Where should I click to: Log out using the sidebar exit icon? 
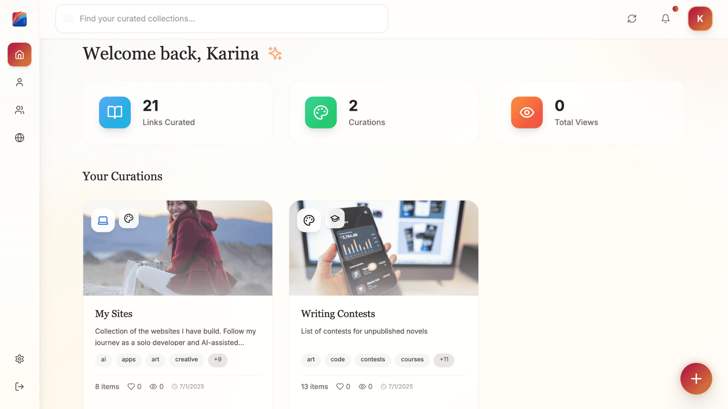coord(19,386)
